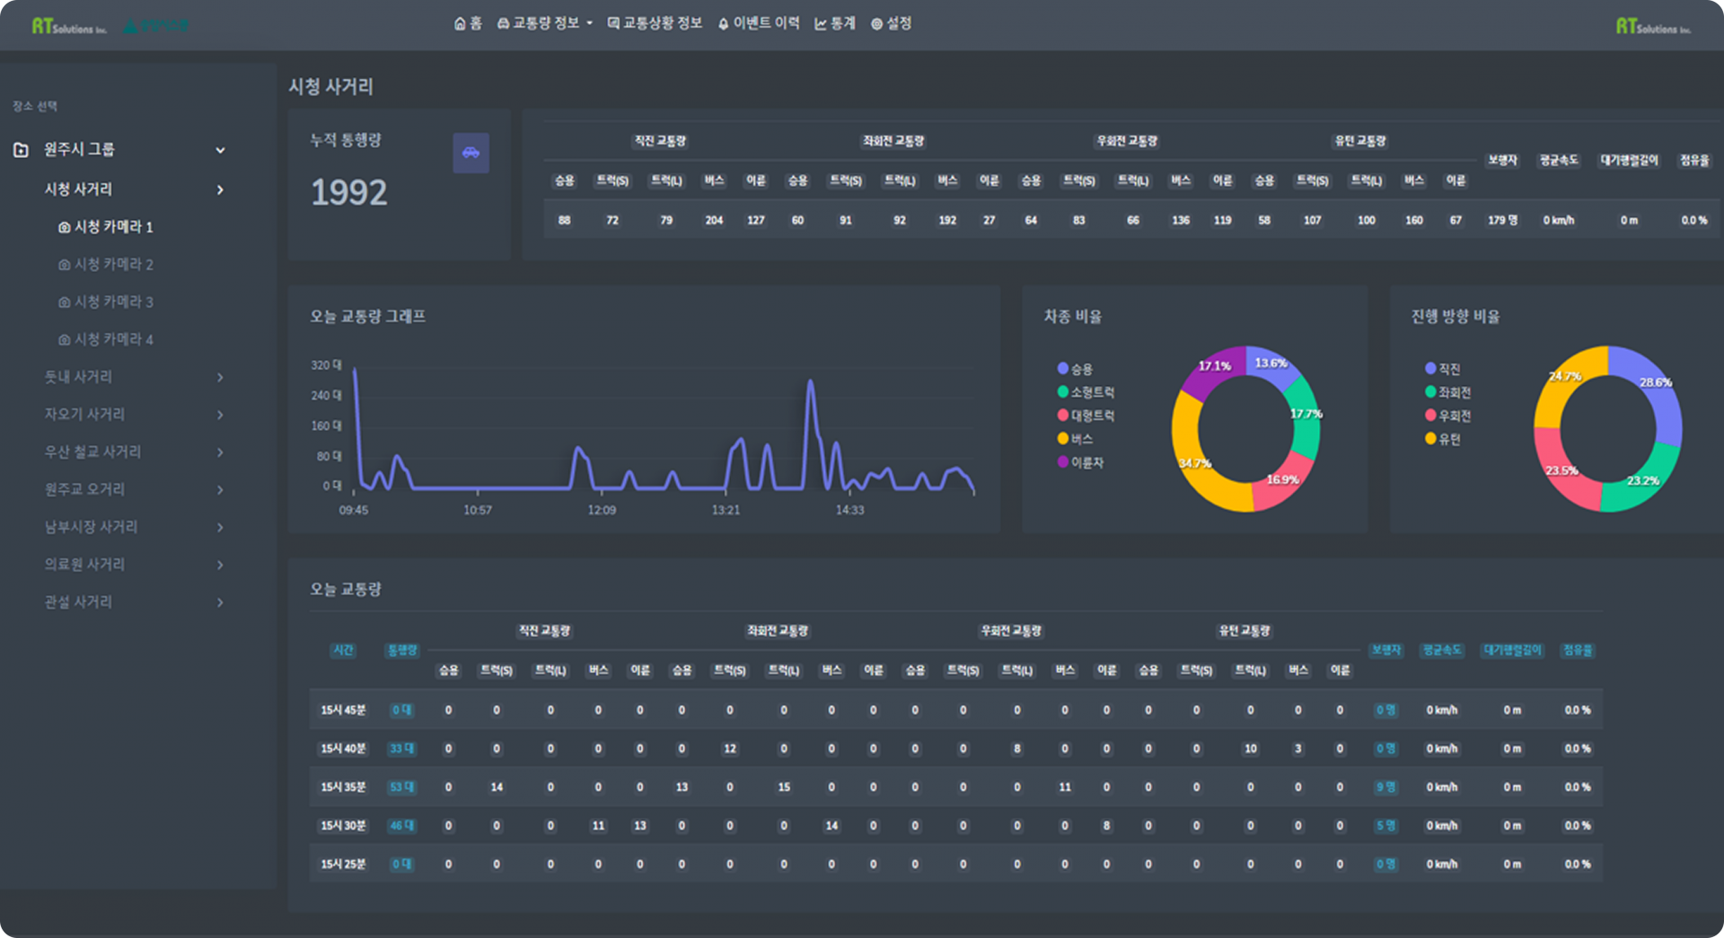This screenshot has height=938, width=1724.
Task: Expand the 남부시장 사거리 chevron
Action: pos(220,528)
